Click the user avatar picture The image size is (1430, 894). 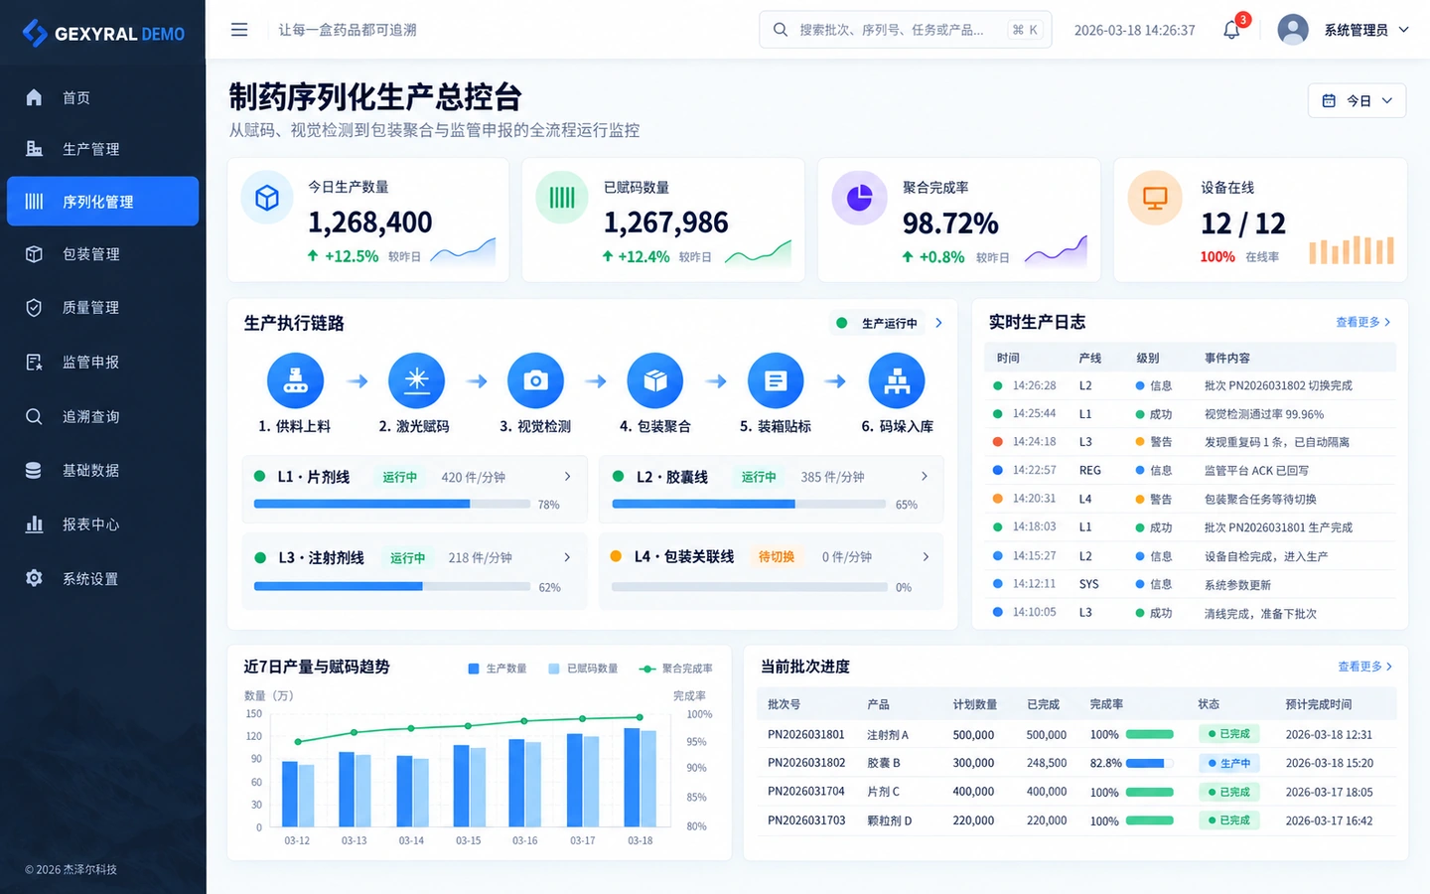(1292, 30)
